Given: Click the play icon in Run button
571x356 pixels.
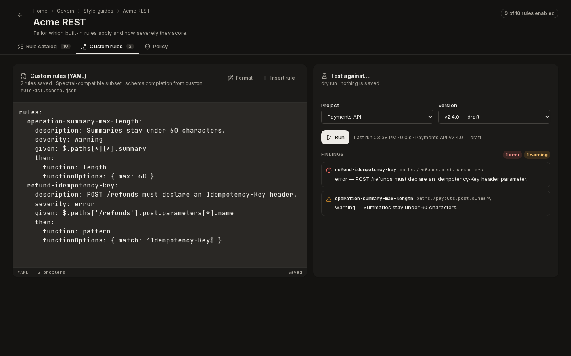Looking at the screenshot, I should pyautogui.click(x=329, y=138).
